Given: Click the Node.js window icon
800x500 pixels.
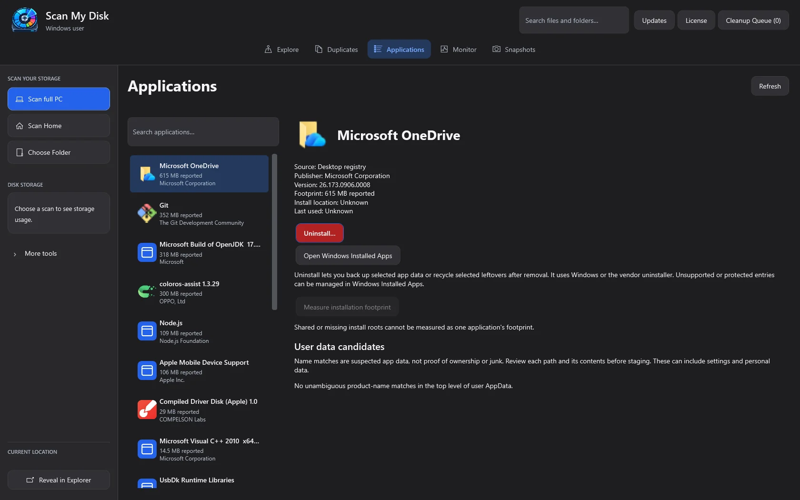Looking at the screenshot, I should [147, 331].
